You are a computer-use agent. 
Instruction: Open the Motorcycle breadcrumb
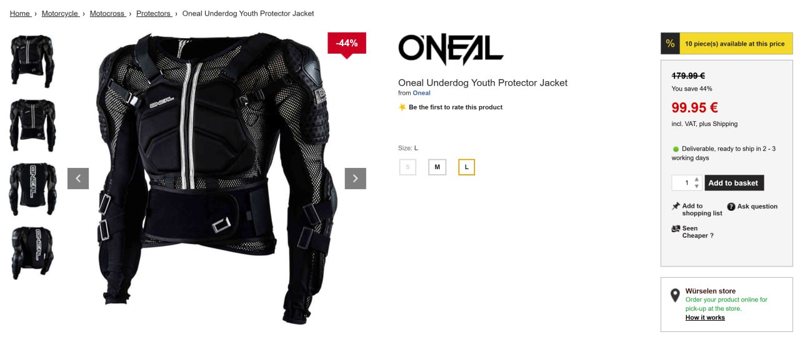click(x=61, y=13)
